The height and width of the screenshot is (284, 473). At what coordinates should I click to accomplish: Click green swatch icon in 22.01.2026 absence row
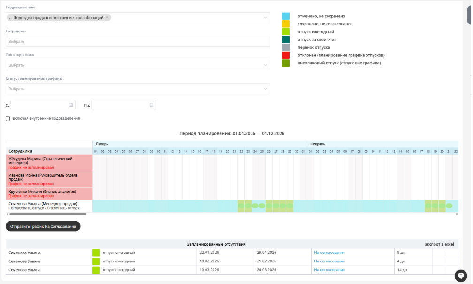[97, 253]
